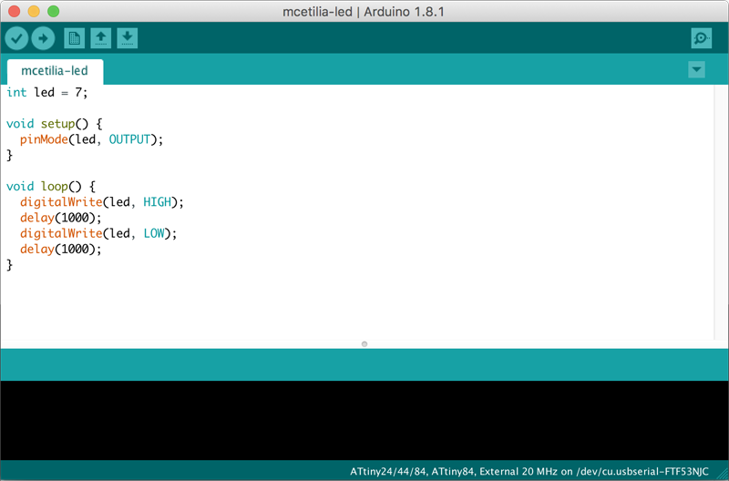Click the first 'delay(1000);' line
Viewport: 729px width, 481px height.
click(x=60, y=218)
